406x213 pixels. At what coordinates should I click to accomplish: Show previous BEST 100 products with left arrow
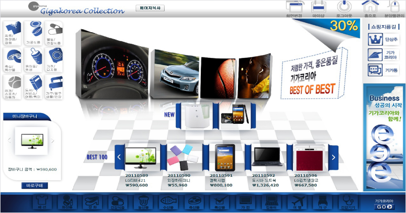point(119,157)
